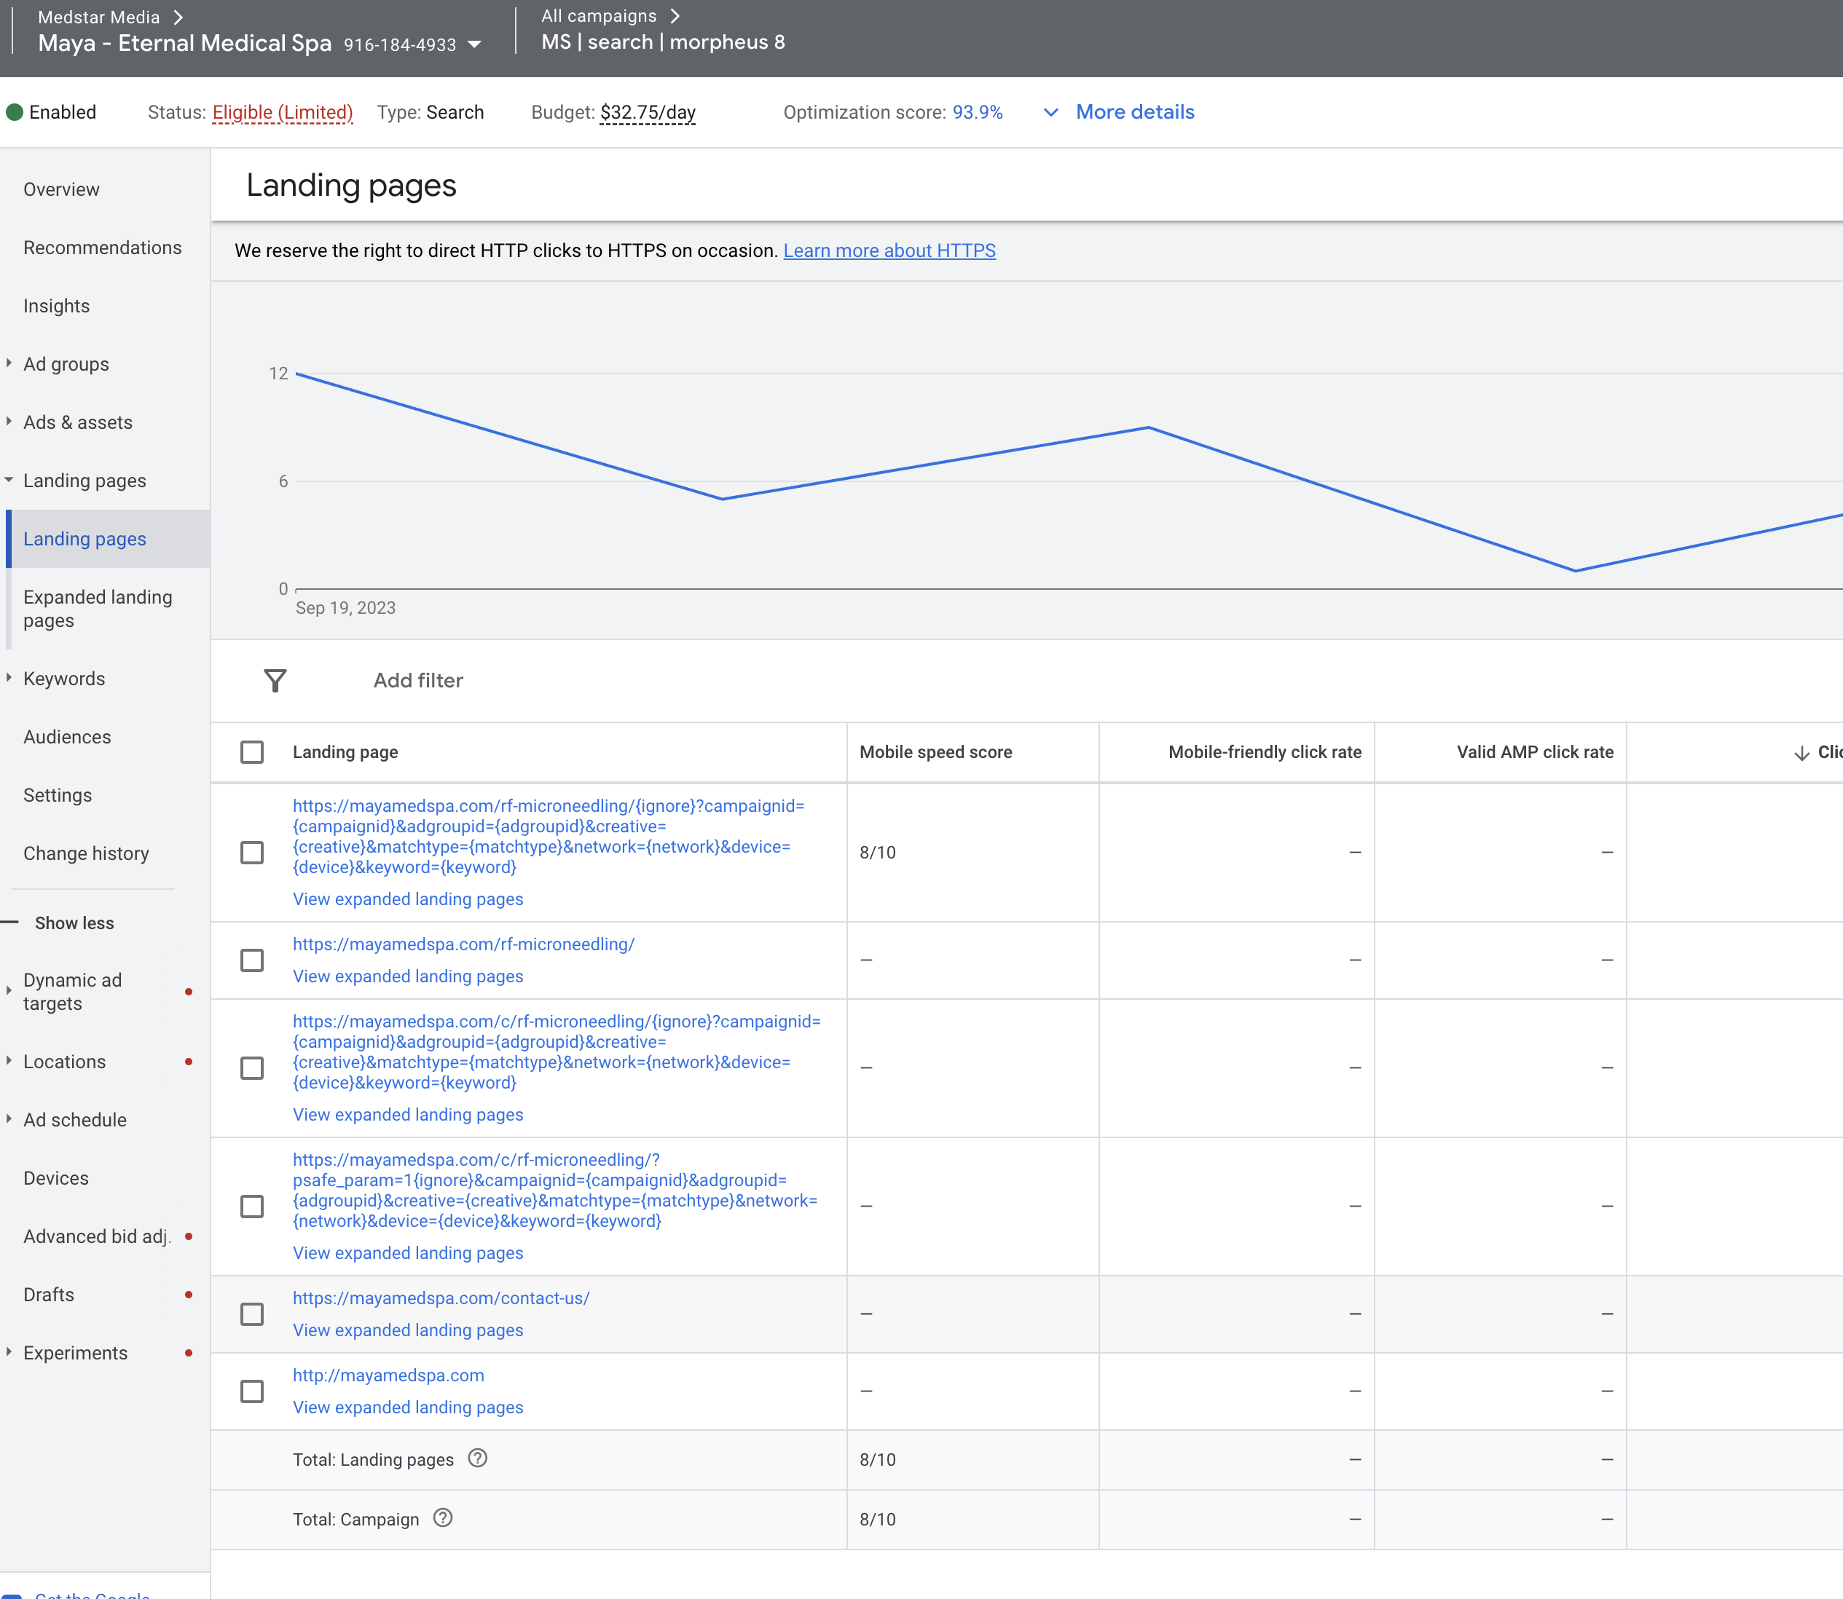This screenshot has width=1843, height=1599.
Task: Click chevron after All campaigns breadcrumb
Action: pos(675,16)
